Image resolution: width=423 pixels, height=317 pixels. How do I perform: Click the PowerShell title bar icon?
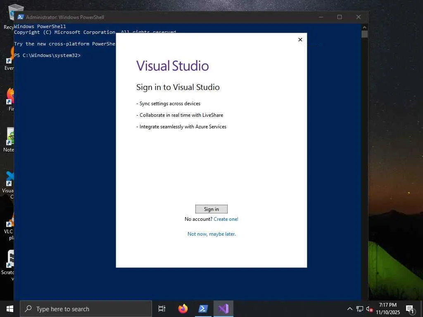[x=21, y=17]
